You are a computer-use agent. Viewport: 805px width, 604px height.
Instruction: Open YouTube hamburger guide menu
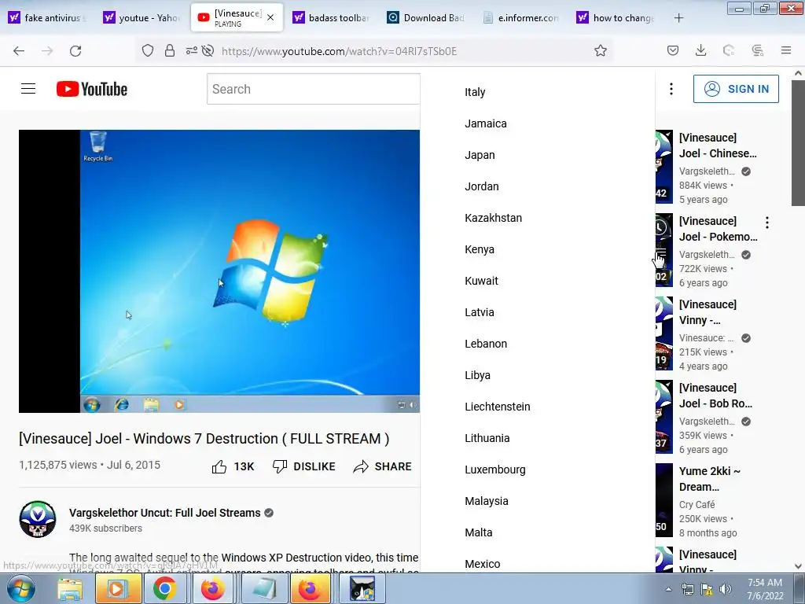[x=28, y=89]
